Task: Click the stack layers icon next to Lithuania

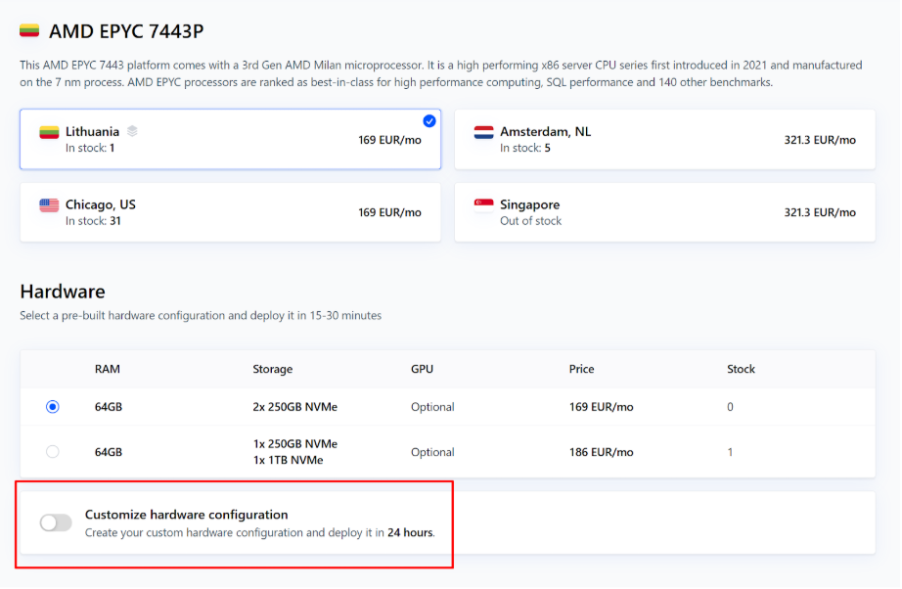Action: [132, 131]
